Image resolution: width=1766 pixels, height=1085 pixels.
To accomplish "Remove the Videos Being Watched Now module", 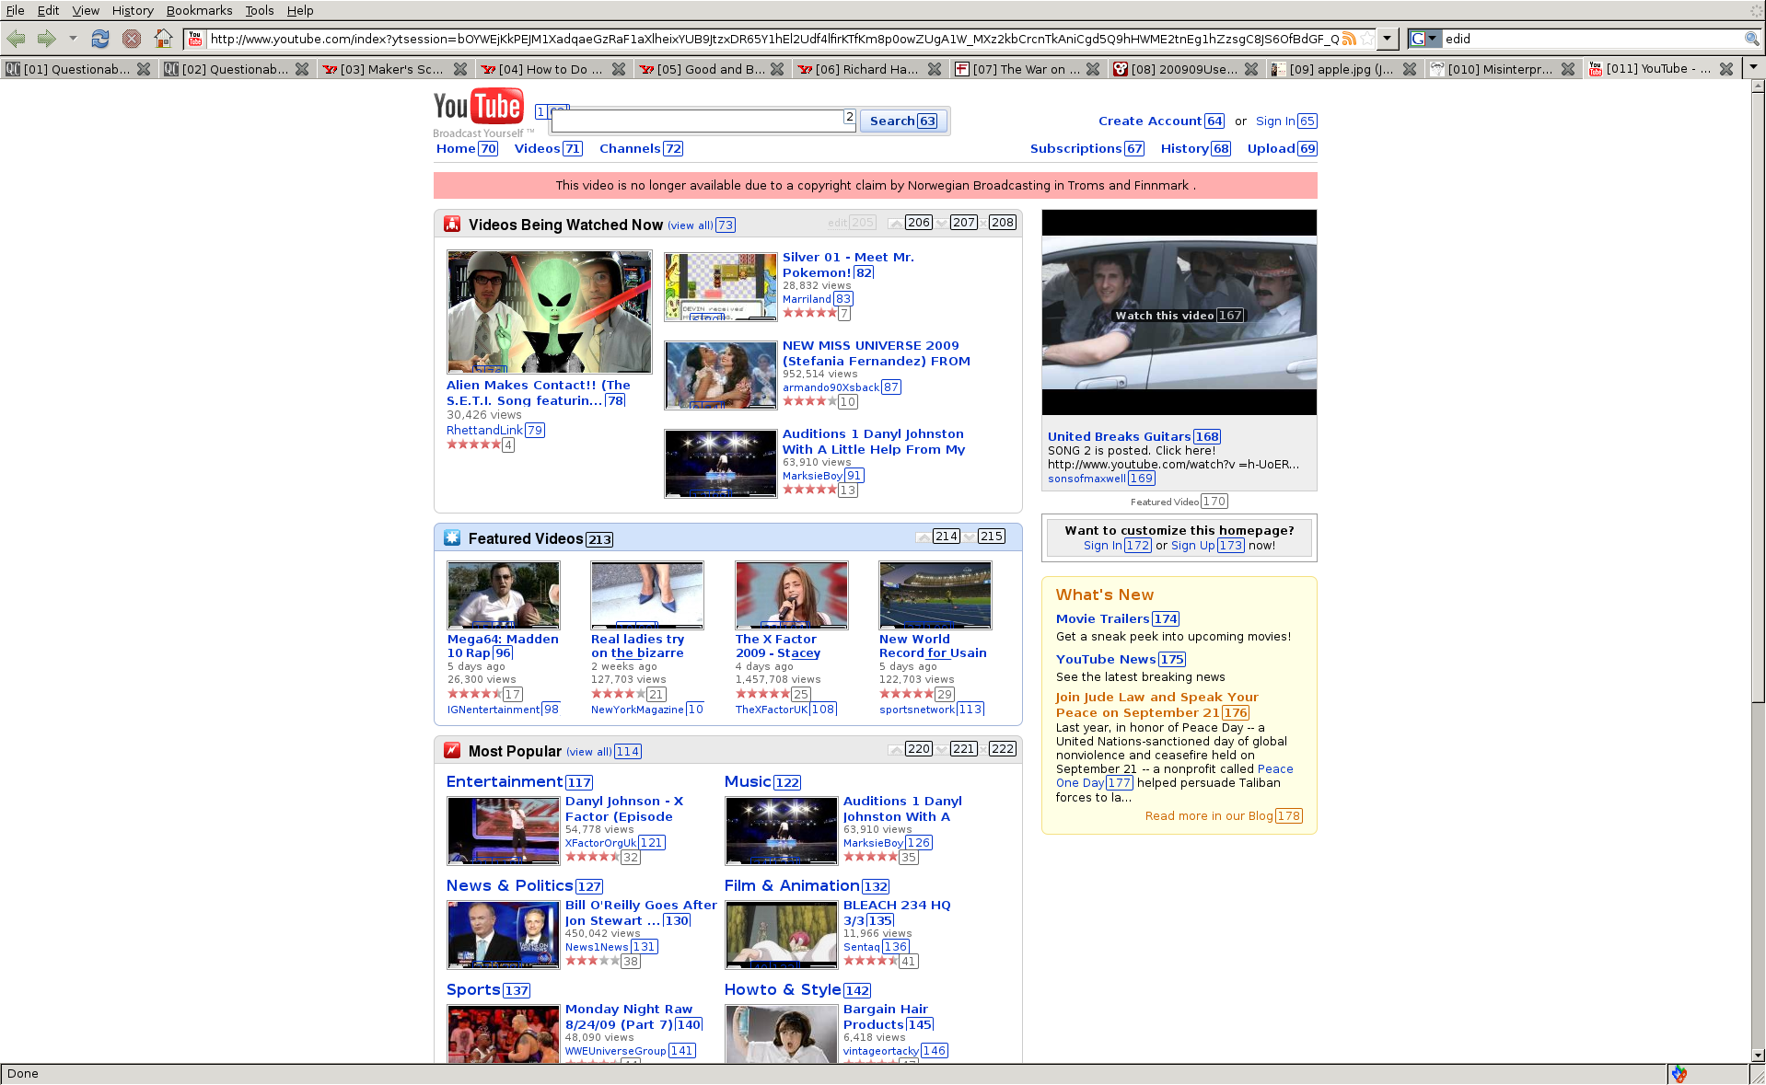I will click(x=983, y=223).
